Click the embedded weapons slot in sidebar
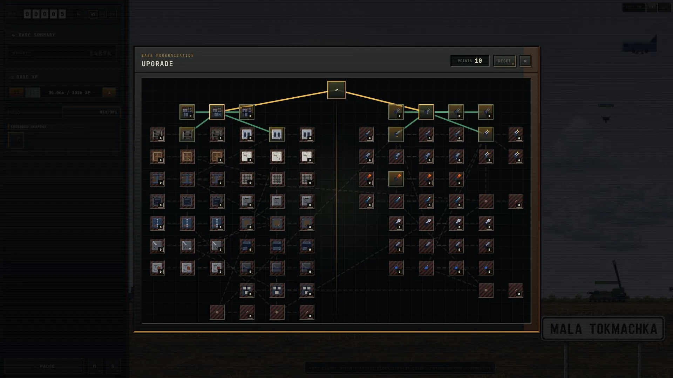Screen dimensions: 673x378 click(x=16, y=140)
